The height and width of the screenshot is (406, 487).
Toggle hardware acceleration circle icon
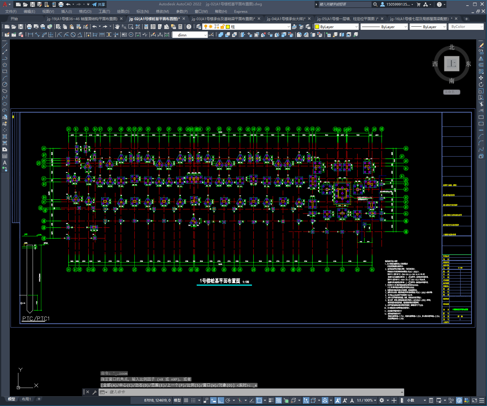click(x=459, y=400)
